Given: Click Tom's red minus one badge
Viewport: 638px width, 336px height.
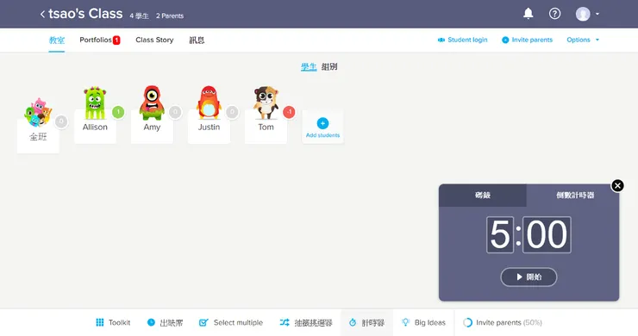Looking at the screenshot, I should coord(289,112).
